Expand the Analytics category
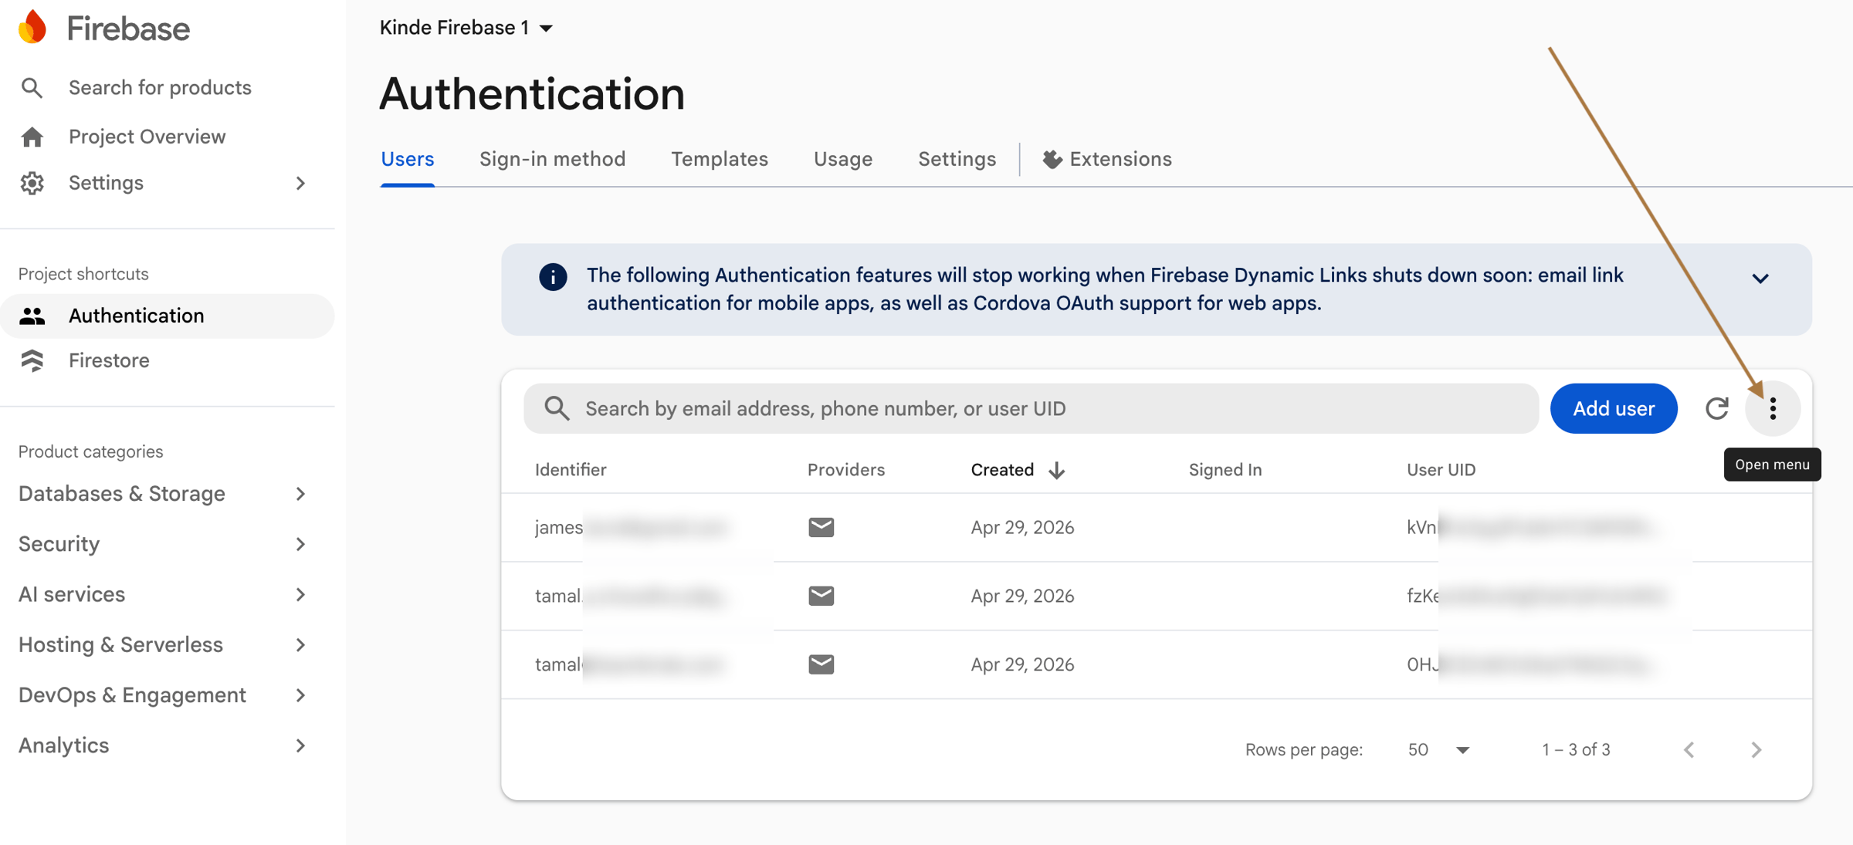Viewport: 1853px width, 845px height. click(x=300, y=746)
